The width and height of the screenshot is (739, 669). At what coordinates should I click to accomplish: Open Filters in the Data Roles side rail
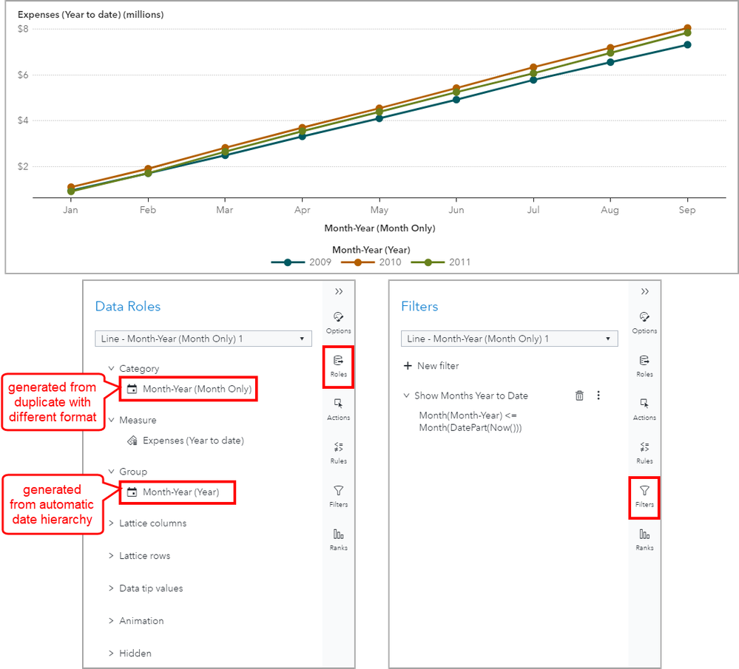pos(338,496)
